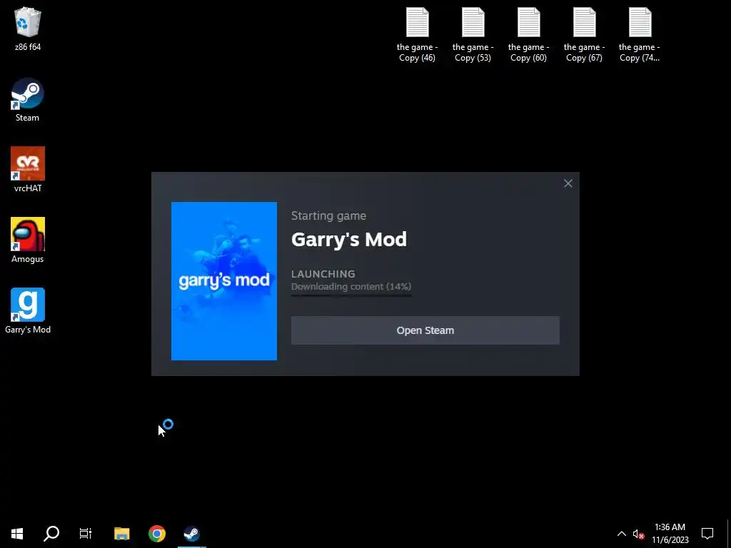
Task: Select file "the game - Copy (53)"
Action: click(473, 35)
